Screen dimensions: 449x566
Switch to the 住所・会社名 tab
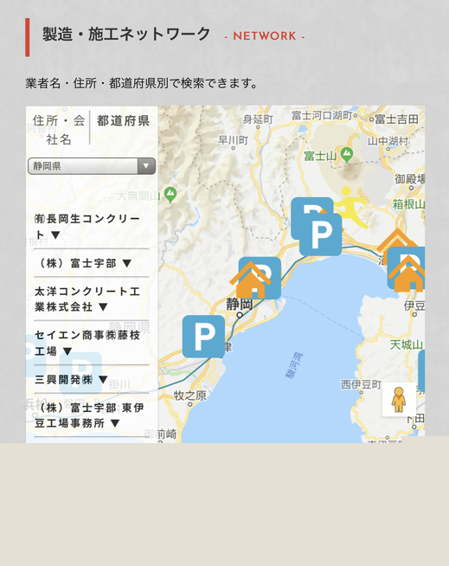(x=59, y=129)
